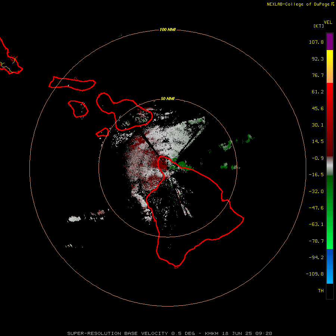Select the 61.2 velocity scale value
The width and height of the screenshot is (336, 336).
[318, 92]
